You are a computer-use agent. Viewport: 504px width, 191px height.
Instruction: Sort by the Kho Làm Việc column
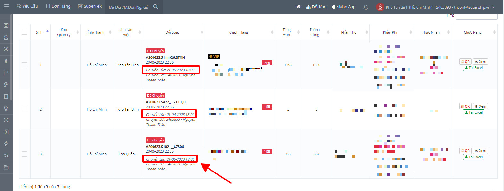click(128, 32)
